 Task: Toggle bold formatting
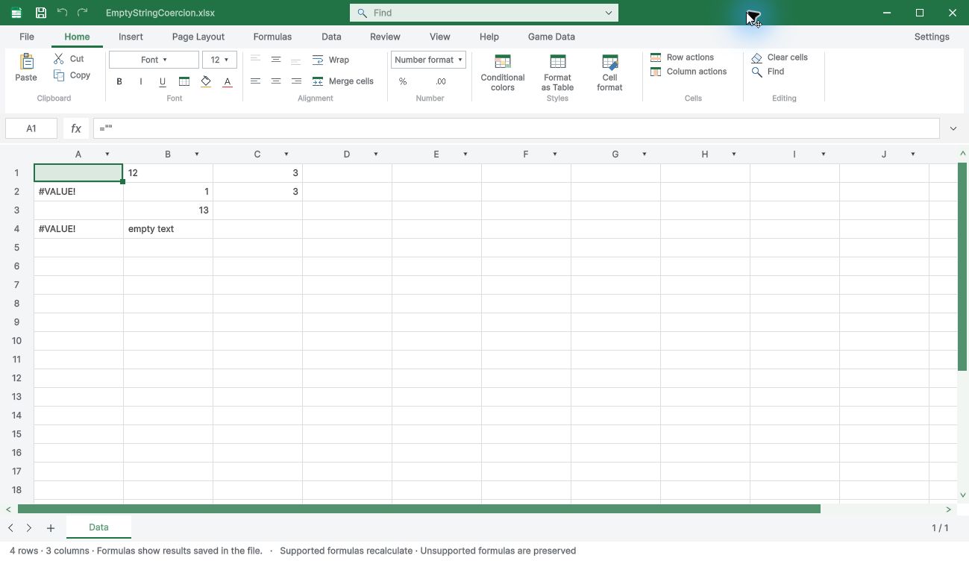coord(119,81)
